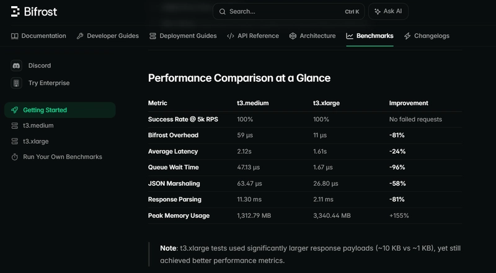Click the magnifying glass search icon
This screenshot has width=496, height=273.
point(223,12)
